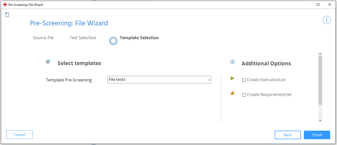The width and height of the screenshot is (337, 145).
Task: Click the scrollbar down arrow
Action: [320, 120]
